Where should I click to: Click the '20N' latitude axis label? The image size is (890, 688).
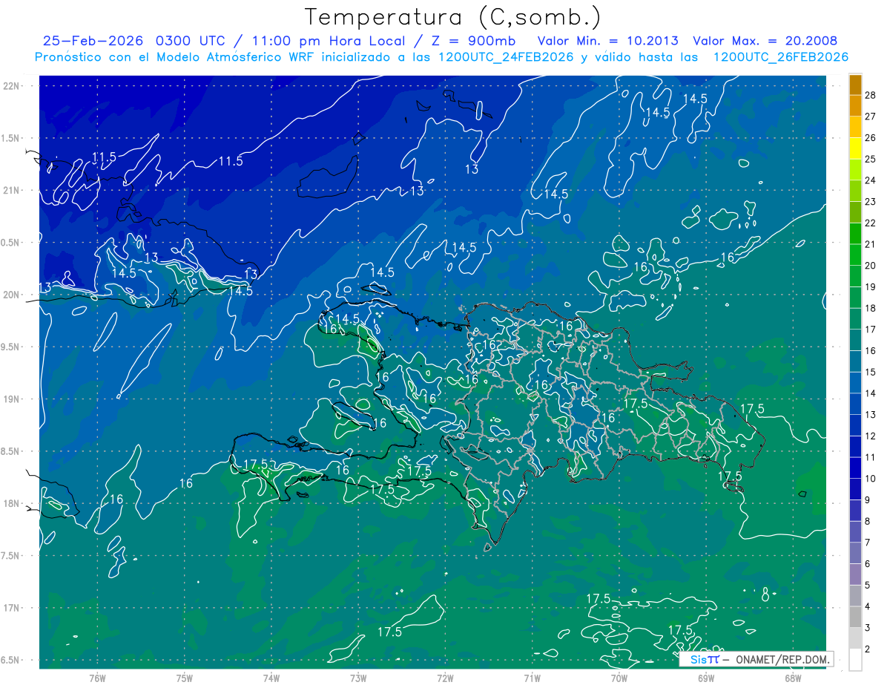(13, 295)
